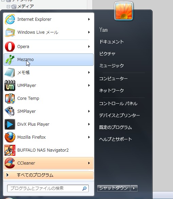The width and height of the screenshot is (173, 199).
Task: Open UMPlayer via its clapperboard icon
Action: pos(10,86)
